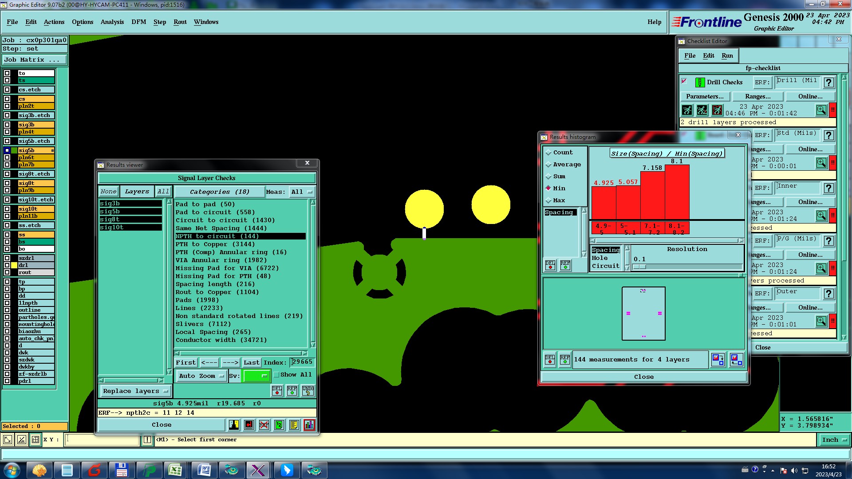Open the Analysis menu

[112, 22]
